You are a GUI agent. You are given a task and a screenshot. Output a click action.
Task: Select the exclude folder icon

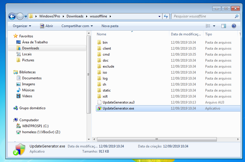[99, 66]
